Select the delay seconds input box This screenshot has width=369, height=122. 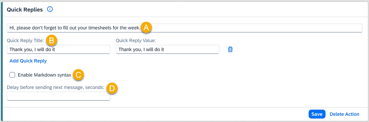click(58, 96)
